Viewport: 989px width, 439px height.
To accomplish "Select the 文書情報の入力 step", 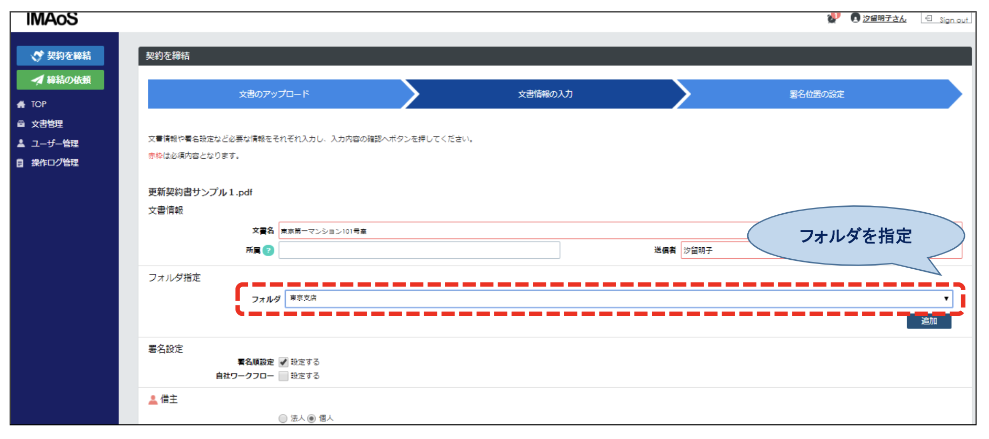I will tap(545, 94).
